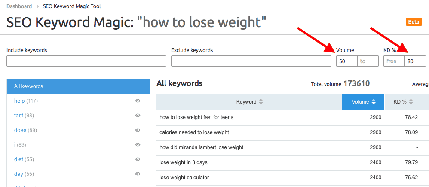The image size is (429, 187).
Task: Sort by KD % column arrows
Action: (411, 102)
